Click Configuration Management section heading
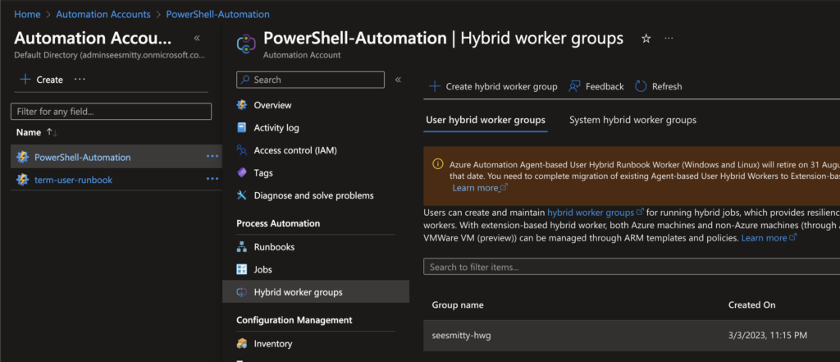840x362 pixels. 294,319
